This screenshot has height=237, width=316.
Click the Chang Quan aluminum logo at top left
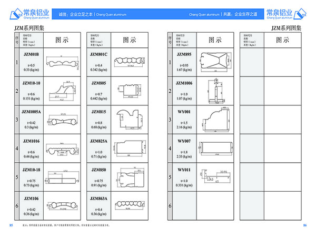(29, 14)
